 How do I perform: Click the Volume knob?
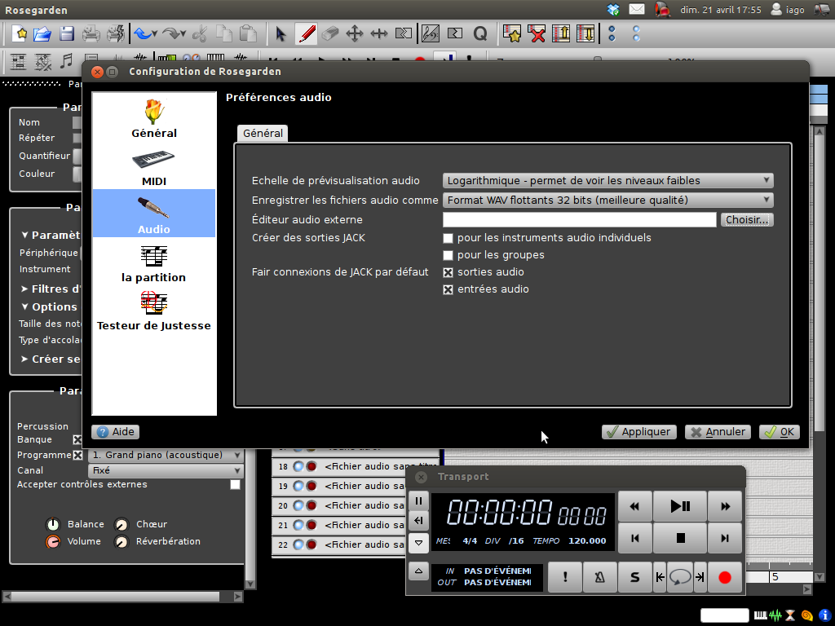53,542
